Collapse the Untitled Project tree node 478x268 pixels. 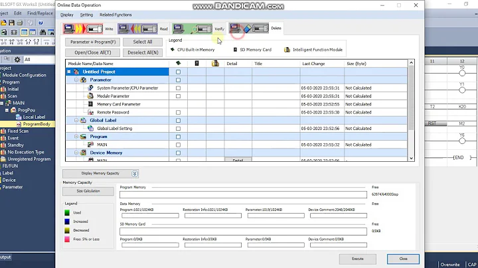pyautogui.click(x=69, y=72)
